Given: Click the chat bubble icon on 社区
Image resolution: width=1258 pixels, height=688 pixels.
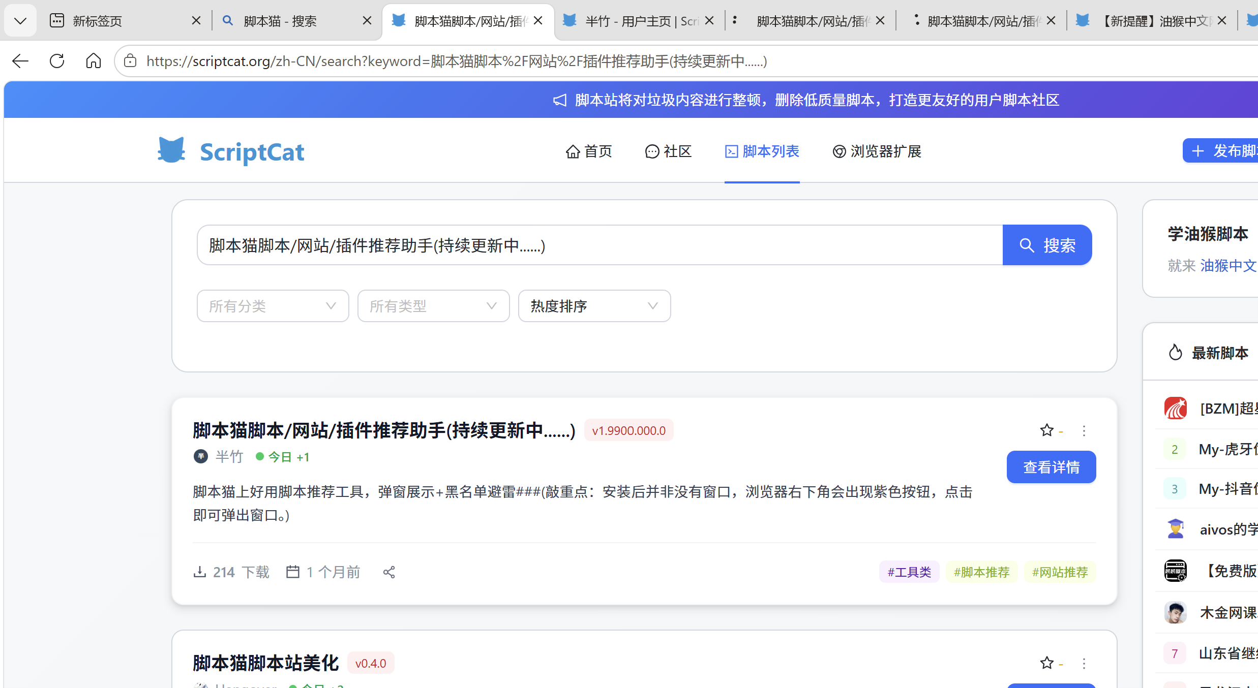Looking at the screenshot, I should coord(652,151).
